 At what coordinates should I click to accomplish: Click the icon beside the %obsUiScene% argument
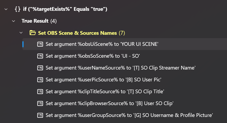click(x=40, y=44)
